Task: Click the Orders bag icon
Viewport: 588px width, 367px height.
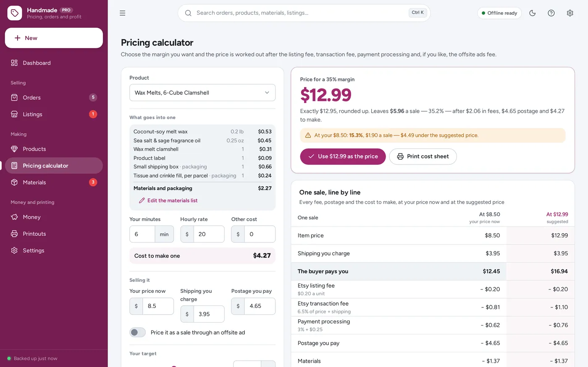Action: (14, 97)
